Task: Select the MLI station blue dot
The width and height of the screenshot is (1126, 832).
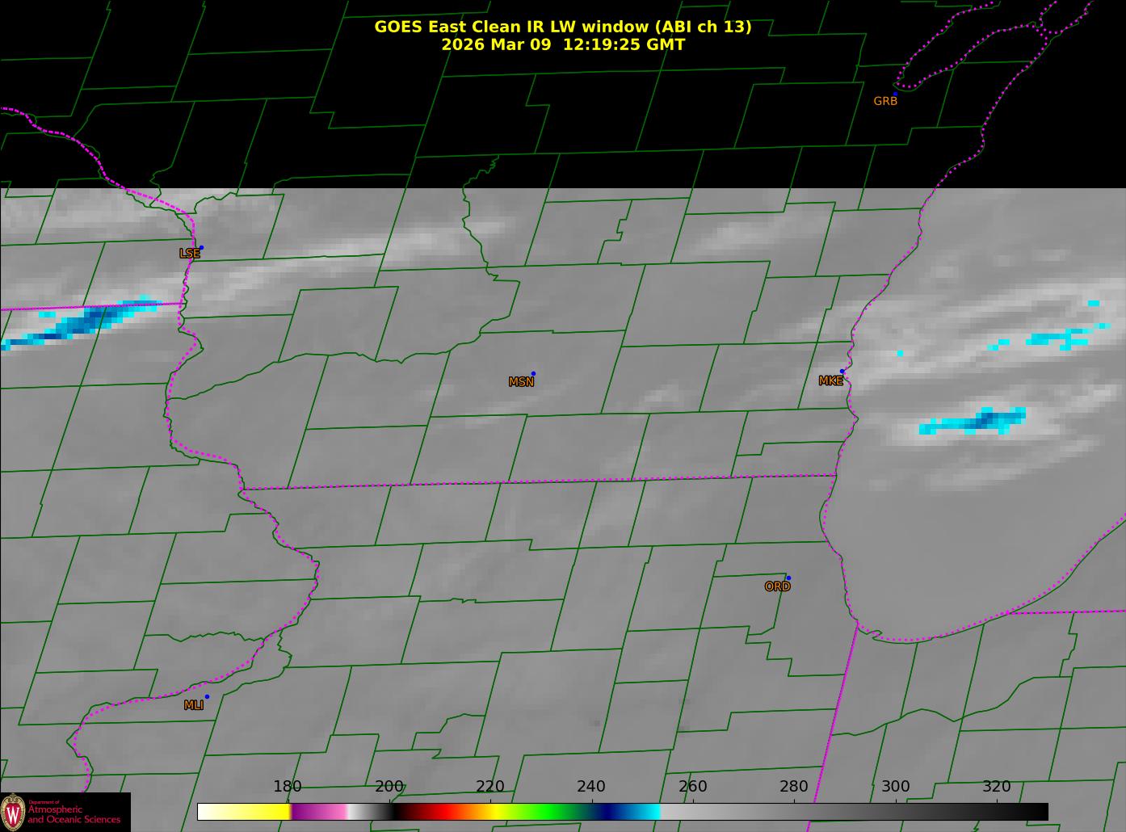Action: [x=207, y=697]
